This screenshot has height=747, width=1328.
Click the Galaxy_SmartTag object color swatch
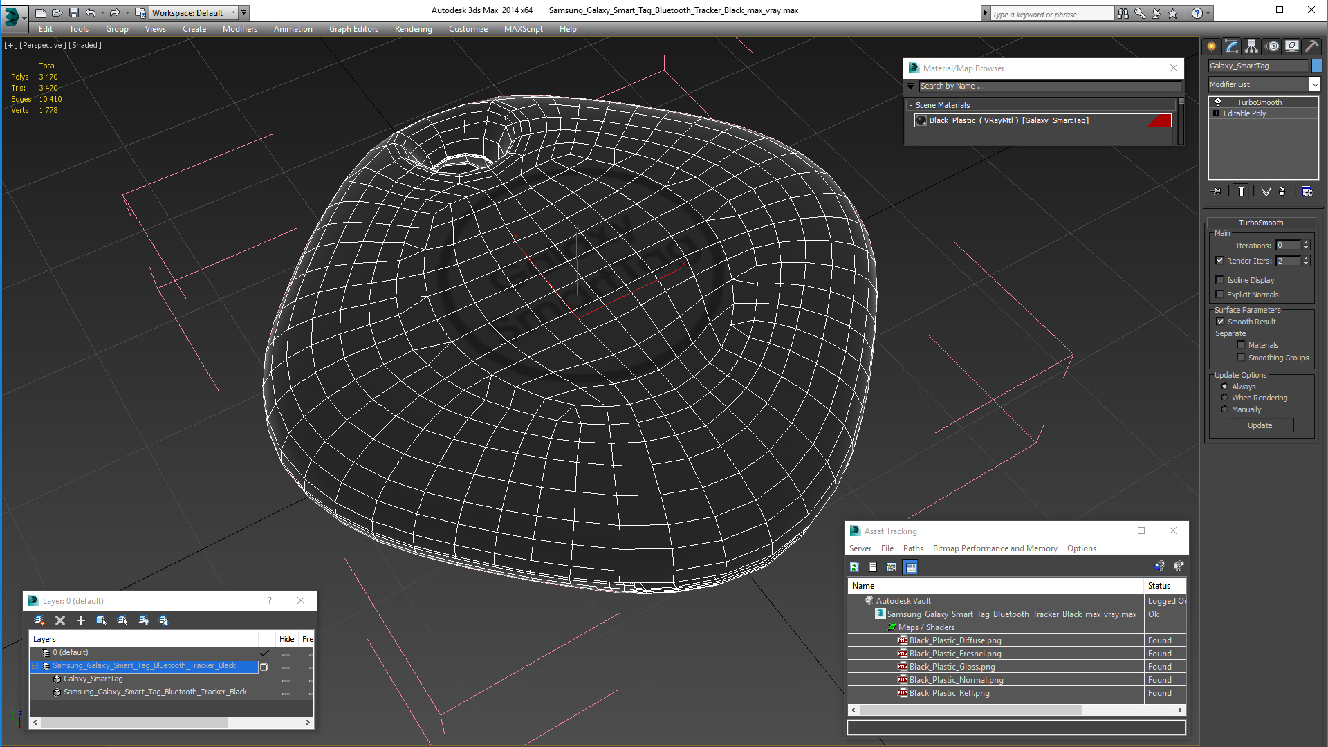click(1317, 66)
